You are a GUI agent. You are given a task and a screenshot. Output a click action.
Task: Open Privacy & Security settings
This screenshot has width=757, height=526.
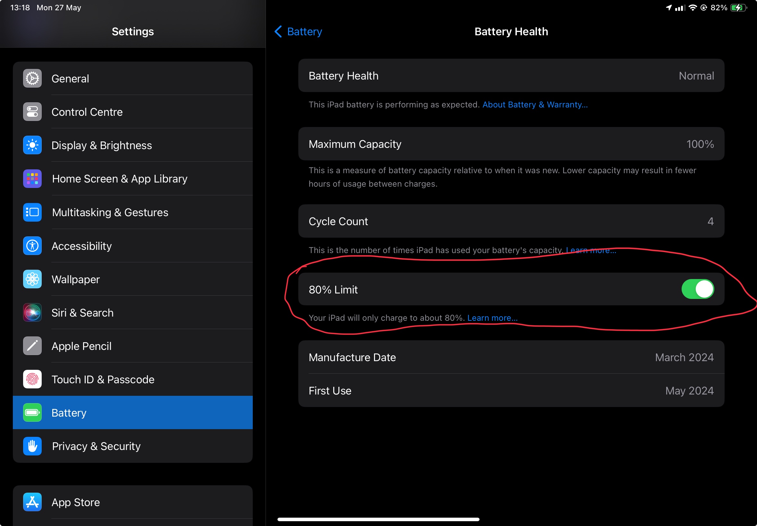coord(132,446)
